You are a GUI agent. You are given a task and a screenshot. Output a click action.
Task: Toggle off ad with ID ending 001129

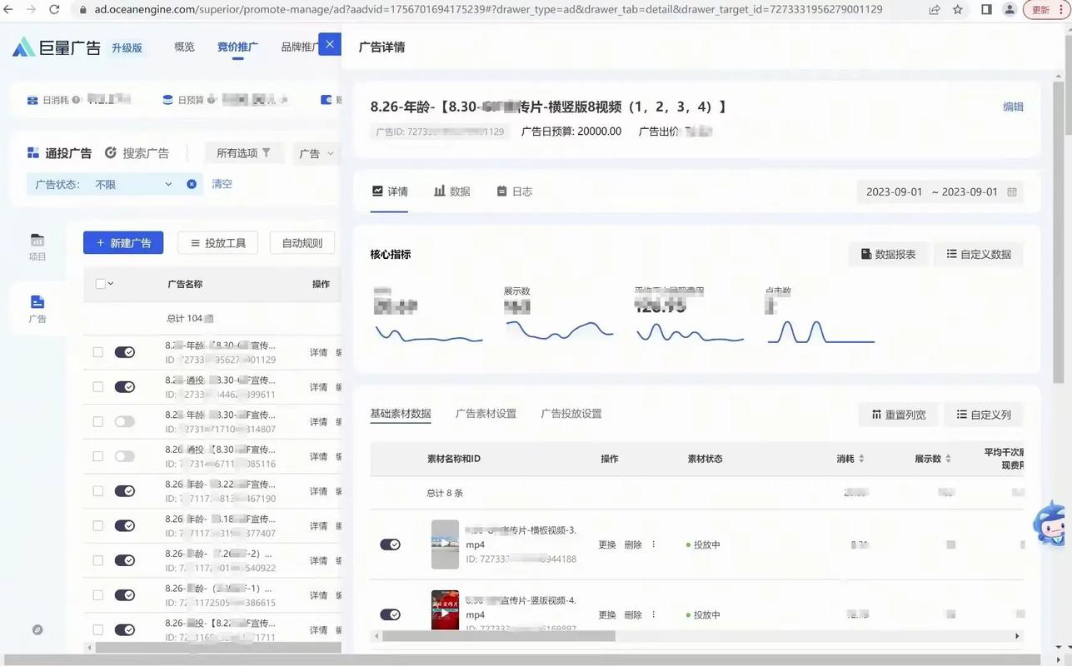coord(124,352)
